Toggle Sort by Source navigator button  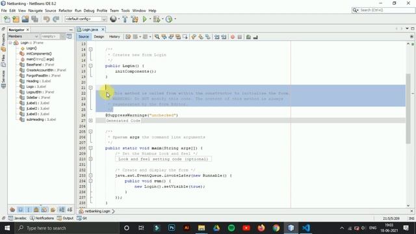tap(70, 209)
